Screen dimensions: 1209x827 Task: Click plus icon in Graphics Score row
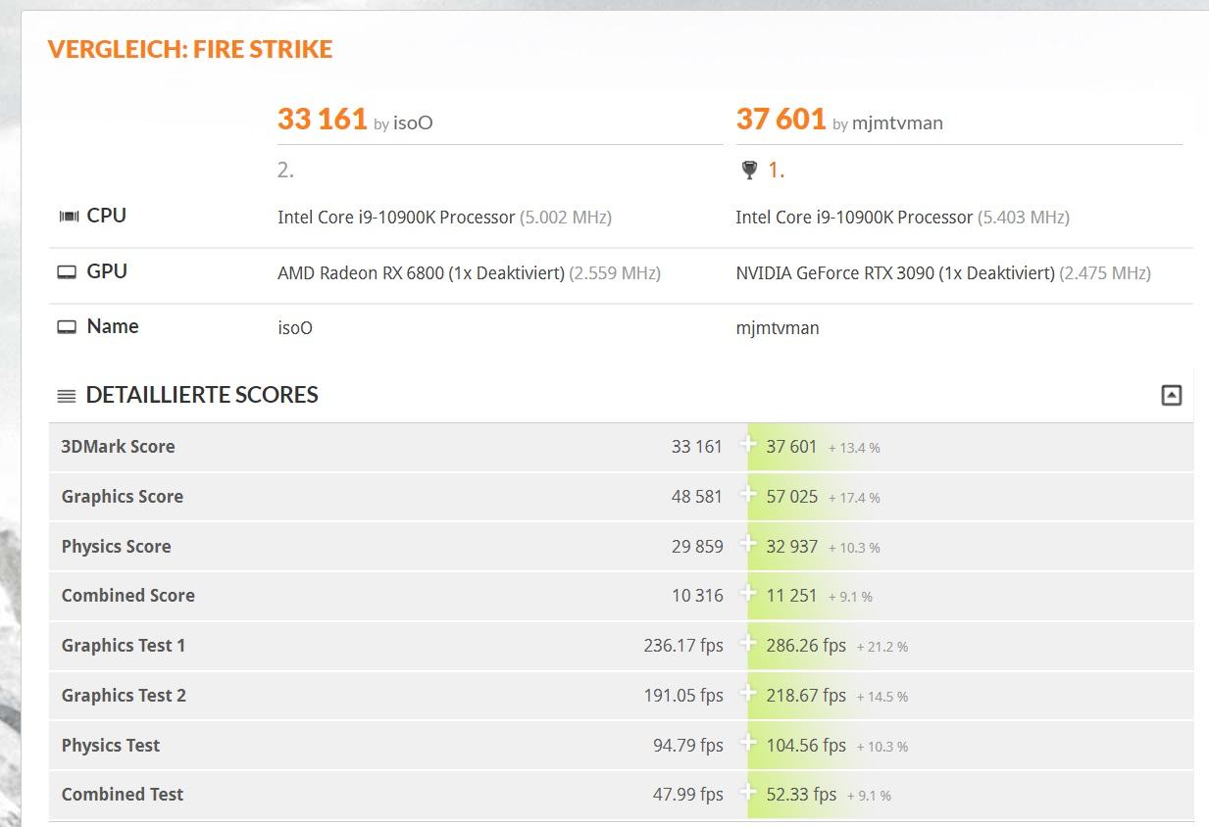point(748,494)
